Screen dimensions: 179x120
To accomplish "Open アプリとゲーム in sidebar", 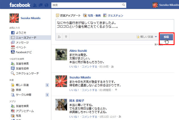I will (x=22, y=111).
